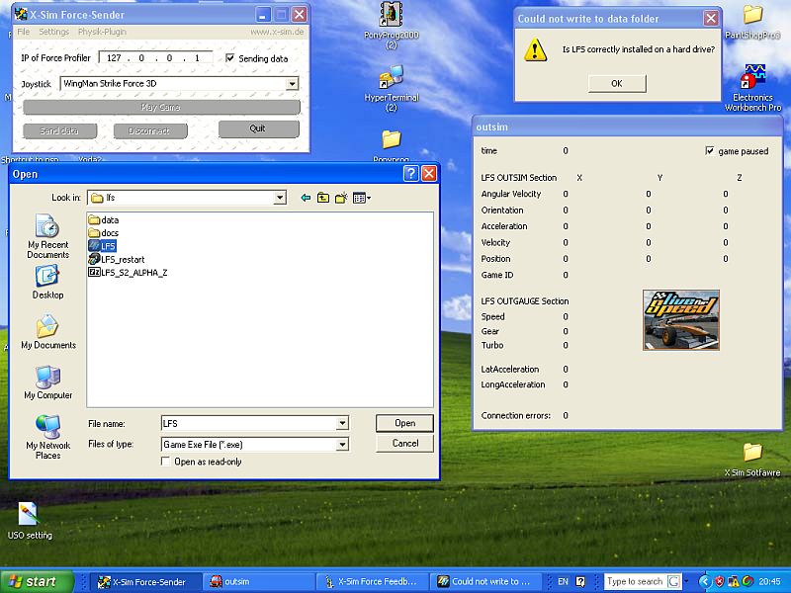Launch Electronics Workbench Pro shortcut
Viewport: 791px width, 593px height.
coord(752,88)
